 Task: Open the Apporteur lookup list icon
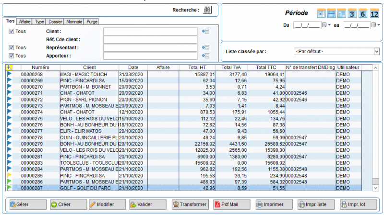[206, 56]
